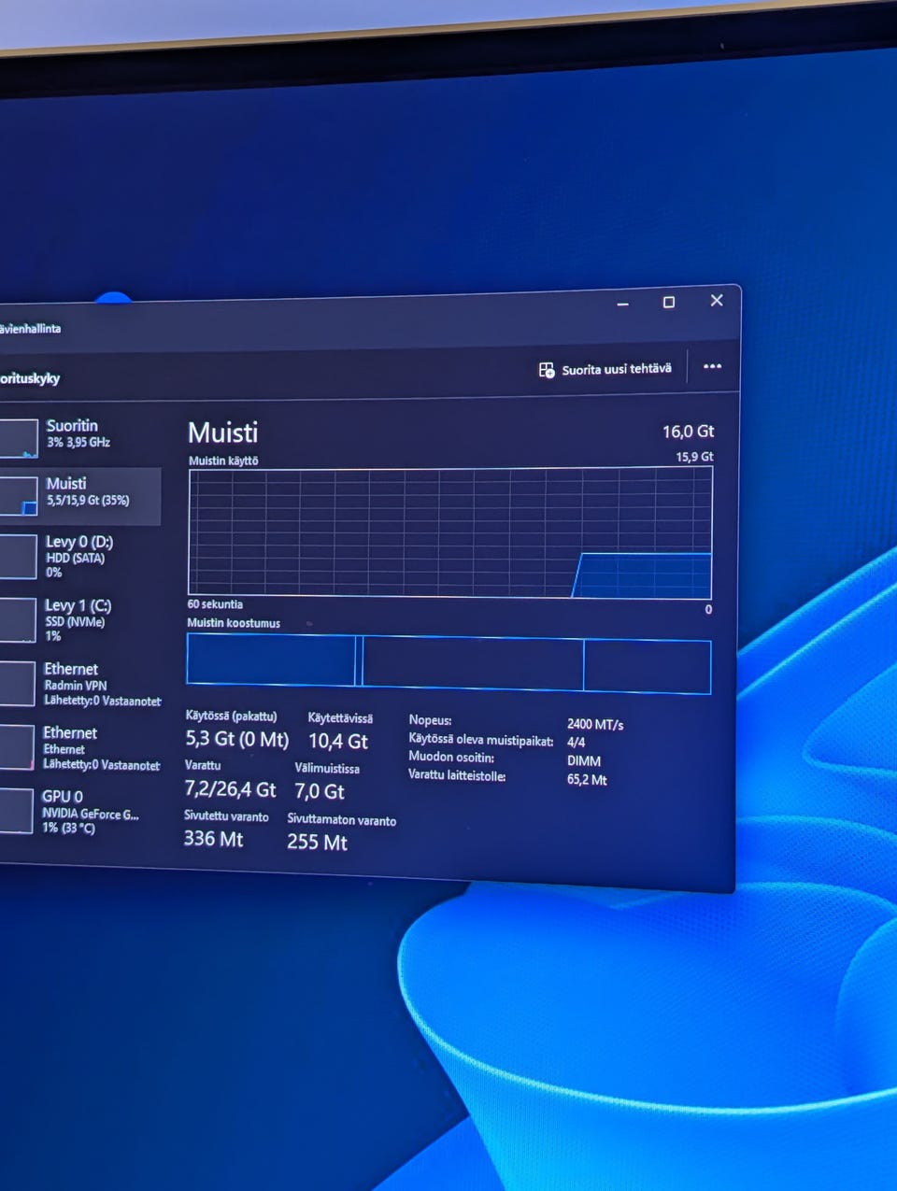
Task: Close the task manager window
Action: 717,300
